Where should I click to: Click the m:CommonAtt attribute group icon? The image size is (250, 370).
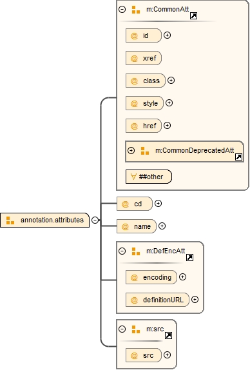point(136,10)
